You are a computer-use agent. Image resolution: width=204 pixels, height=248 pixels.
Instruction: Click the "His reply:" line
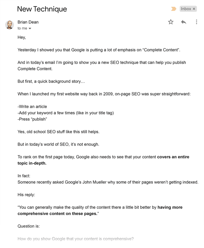point(27,195)
